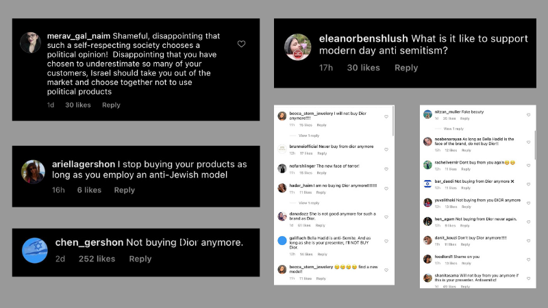Open eleanorbenshlush's profile picture

(x=298, y=47)
